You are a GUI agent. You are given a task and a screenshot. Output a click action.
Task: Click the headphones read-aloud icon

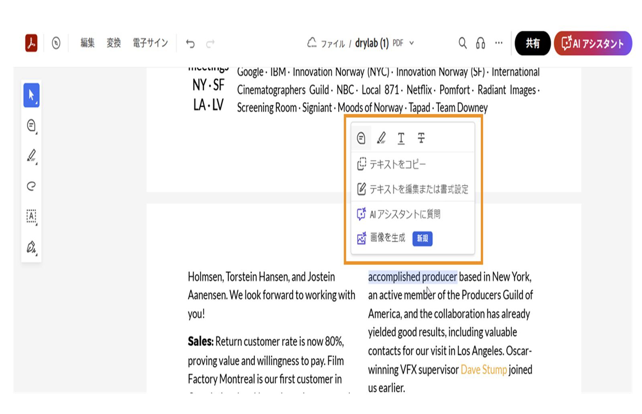pyautogui.click(x=480, y=43)
